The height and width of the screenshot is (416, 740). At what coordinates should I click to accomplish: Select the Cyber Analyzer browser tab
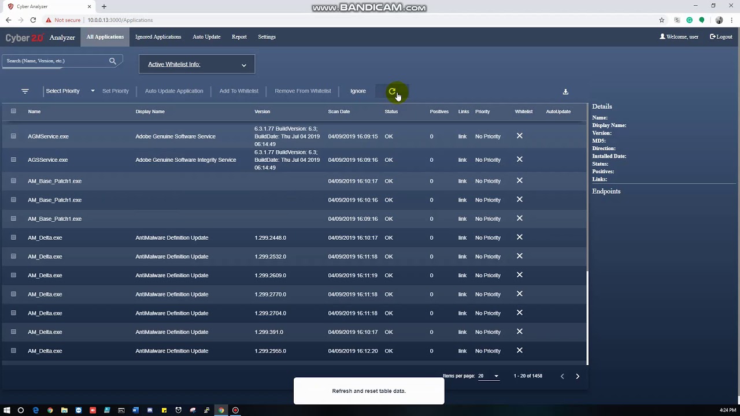pyautogui.click(x=49, y=6)
